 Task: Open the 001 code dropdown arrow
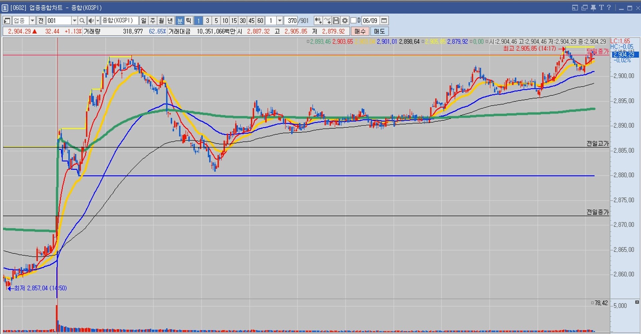click(74, 21)
